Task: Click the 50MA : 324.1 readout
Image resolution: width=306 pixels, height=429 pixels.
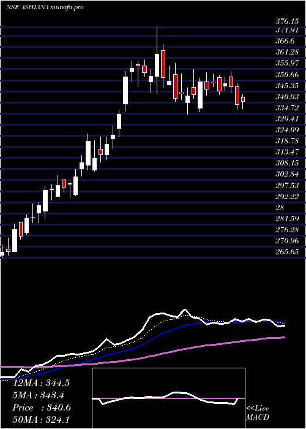Action: [41, 420]
